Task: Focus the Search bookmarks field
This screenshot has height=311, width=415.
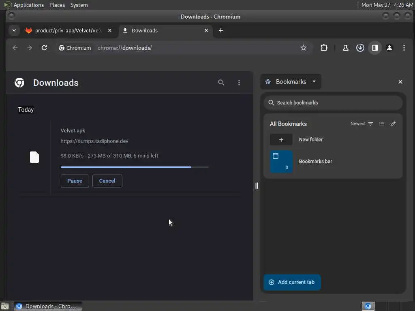Action: 333,102
